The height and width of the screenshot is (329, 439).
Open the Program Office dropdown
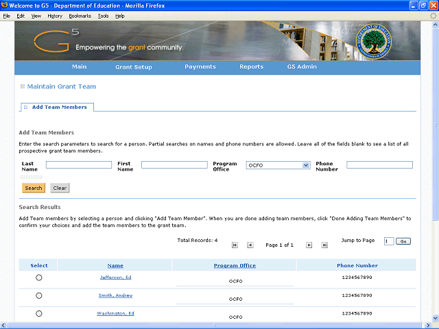pos(306,165)
